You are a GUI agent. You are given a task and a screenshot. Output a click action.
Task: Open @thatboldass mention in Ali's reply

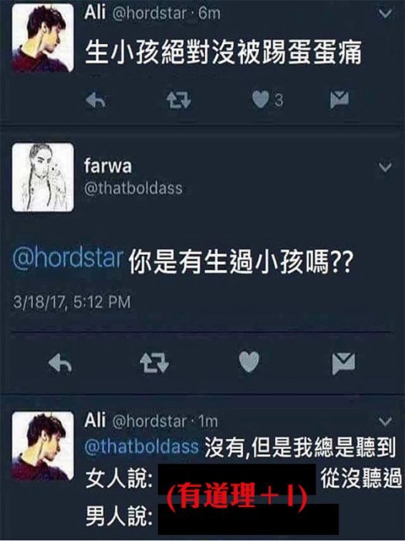click(x=141, y=446)
